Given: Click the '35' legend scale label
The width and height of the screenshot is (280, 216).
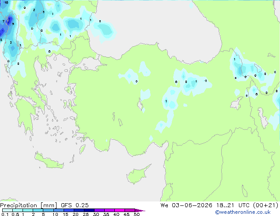Looking at the screenshot, I should tap(106, 214).
